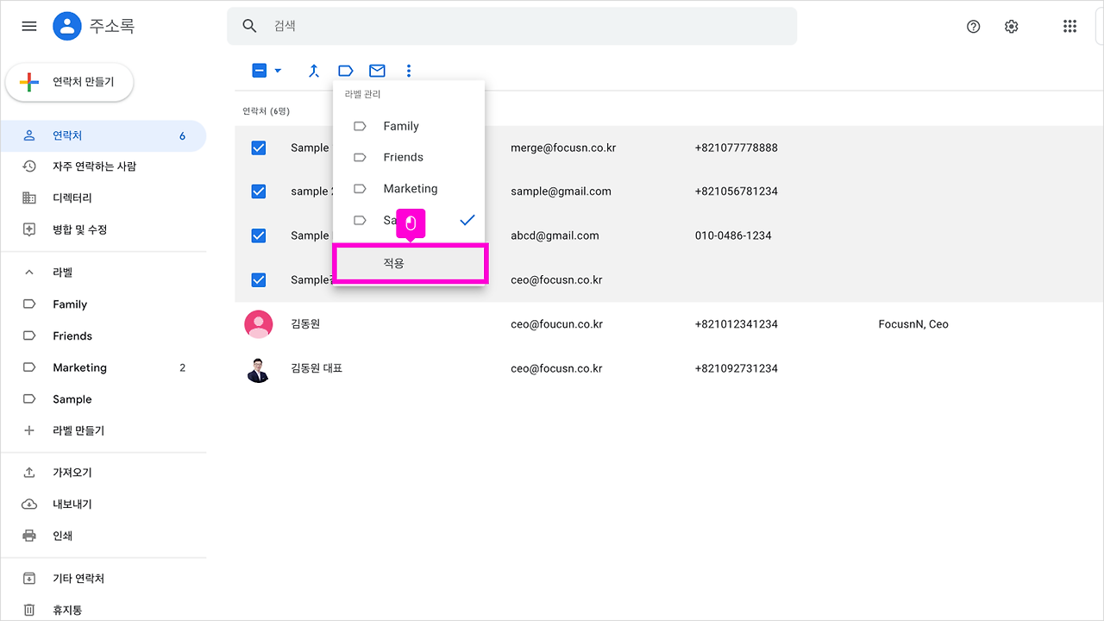Click the 연락처 만들기 button
This screenshot has height=621, width=1104.
70,82
